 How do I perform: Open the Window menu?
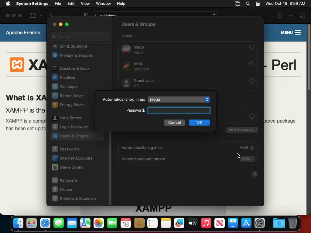[103, 4]
